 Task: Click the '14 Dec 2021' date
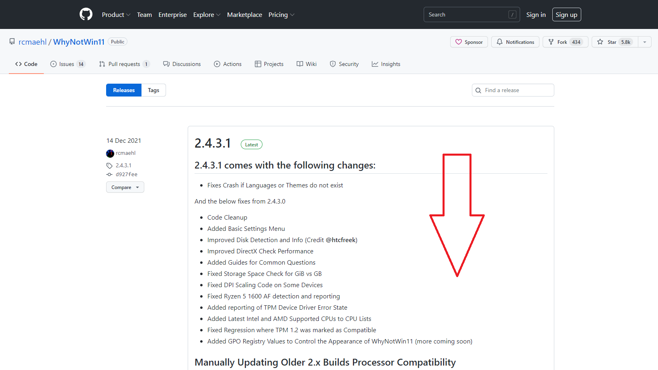pos(124,141)
